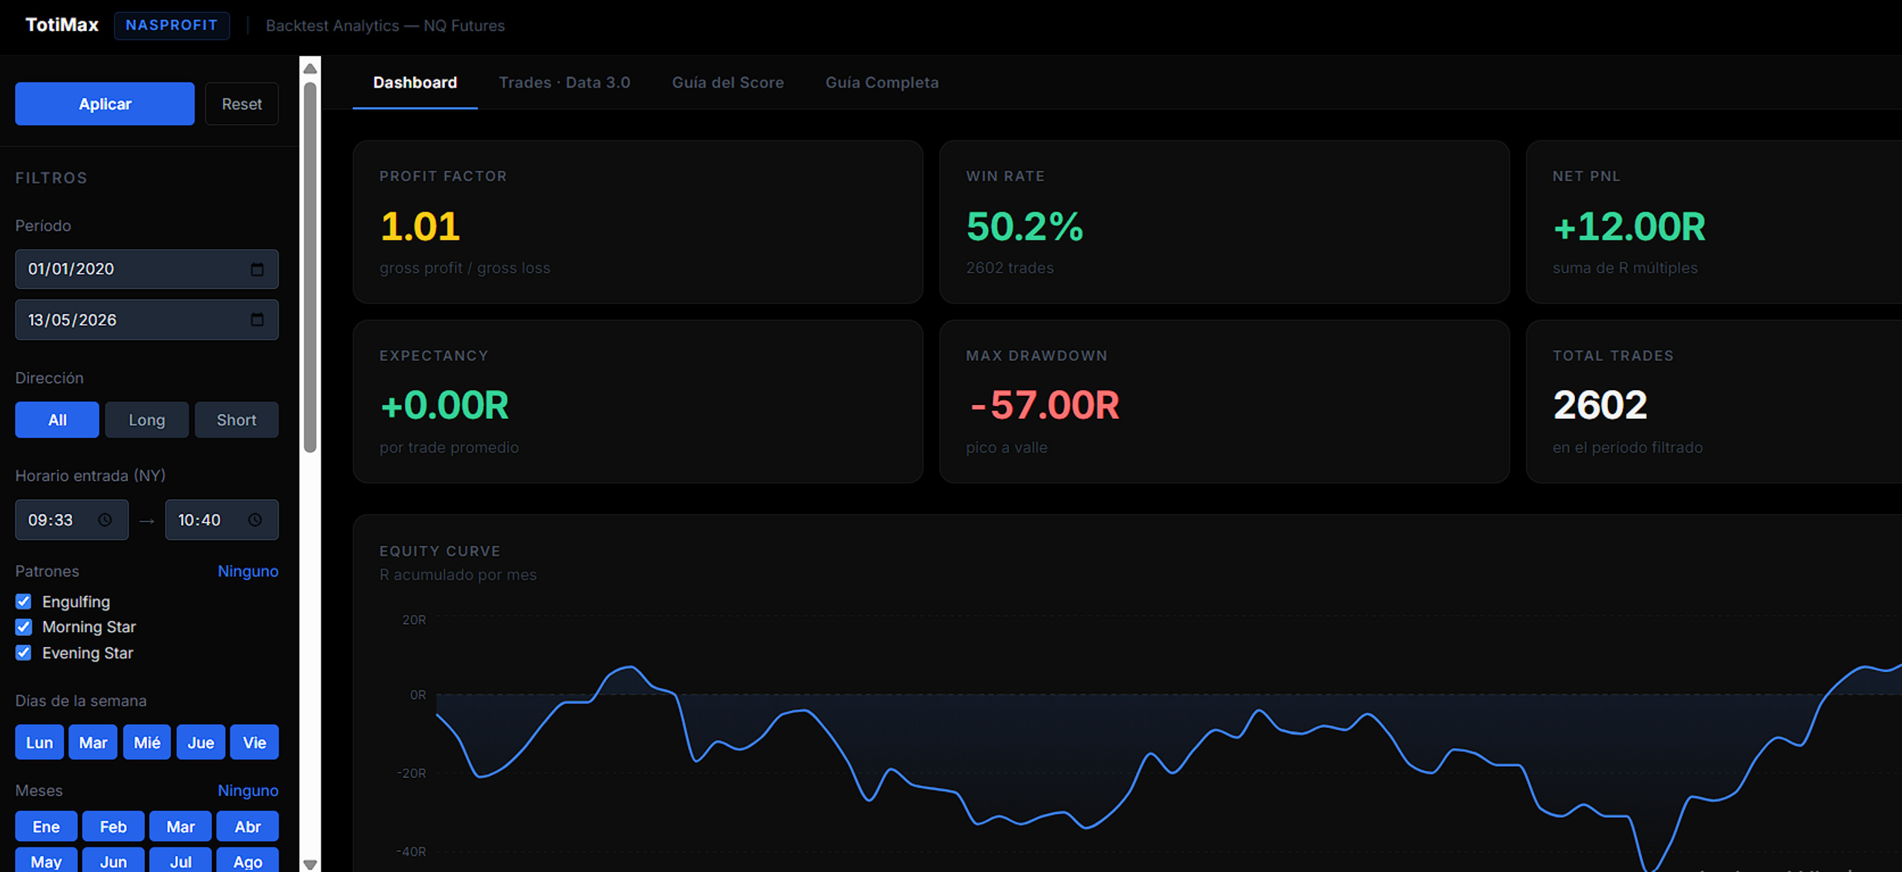
Task: Open Trades · Data 3.0 tab
Action: tap(565, 82)
